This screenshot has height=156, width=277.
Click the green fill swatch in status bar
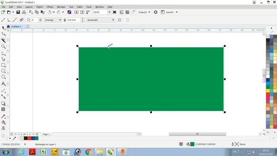[x=192, y=144]
